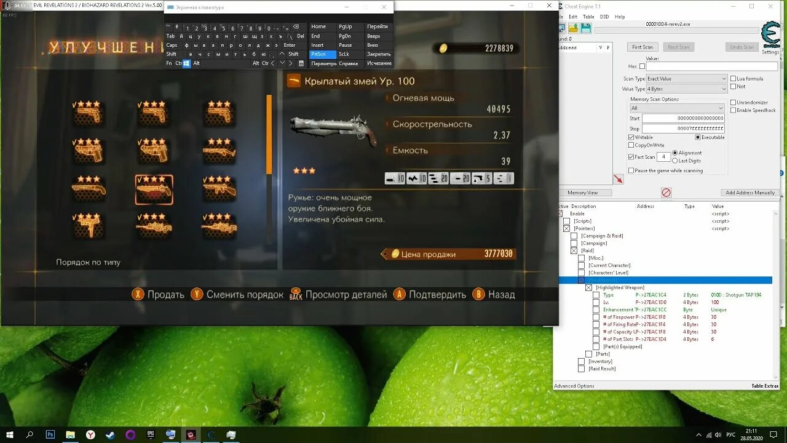Open Advanced Options in Cheat Engine
The width and height of the screenshot is (787, 443).
click(574, 386)
